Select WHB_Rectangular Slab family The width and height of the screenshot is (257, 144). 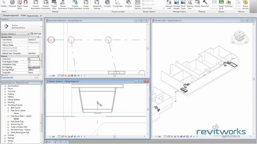tap(20, 132)
